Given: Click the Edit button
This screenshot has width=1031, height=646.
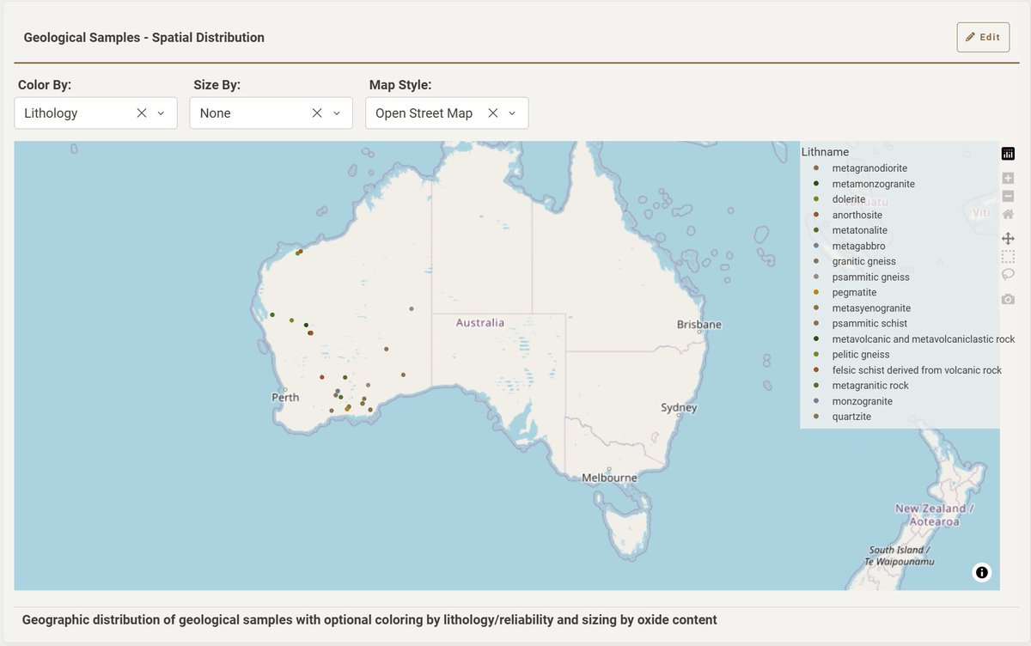Looking at the screenshot, I should (x=983, y=37).
